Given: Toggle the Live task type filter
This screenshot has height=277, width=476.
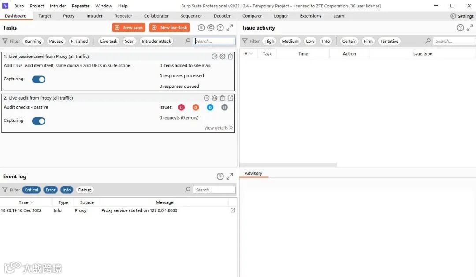Looking at the screenshot, I should [109, 41].
